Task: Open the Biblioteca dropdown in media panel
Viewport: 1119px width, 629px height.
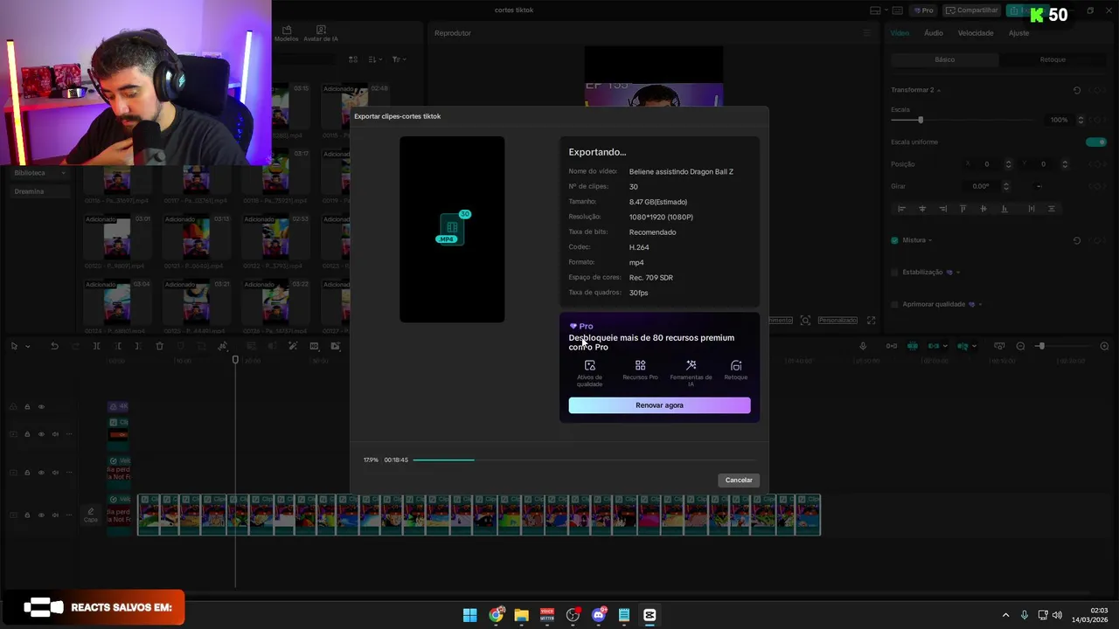Action: [38, 173]
